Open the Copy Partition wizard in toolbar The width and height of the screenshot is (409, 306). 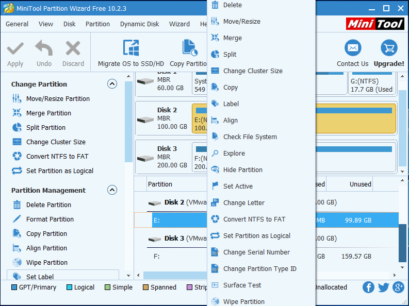188,54
